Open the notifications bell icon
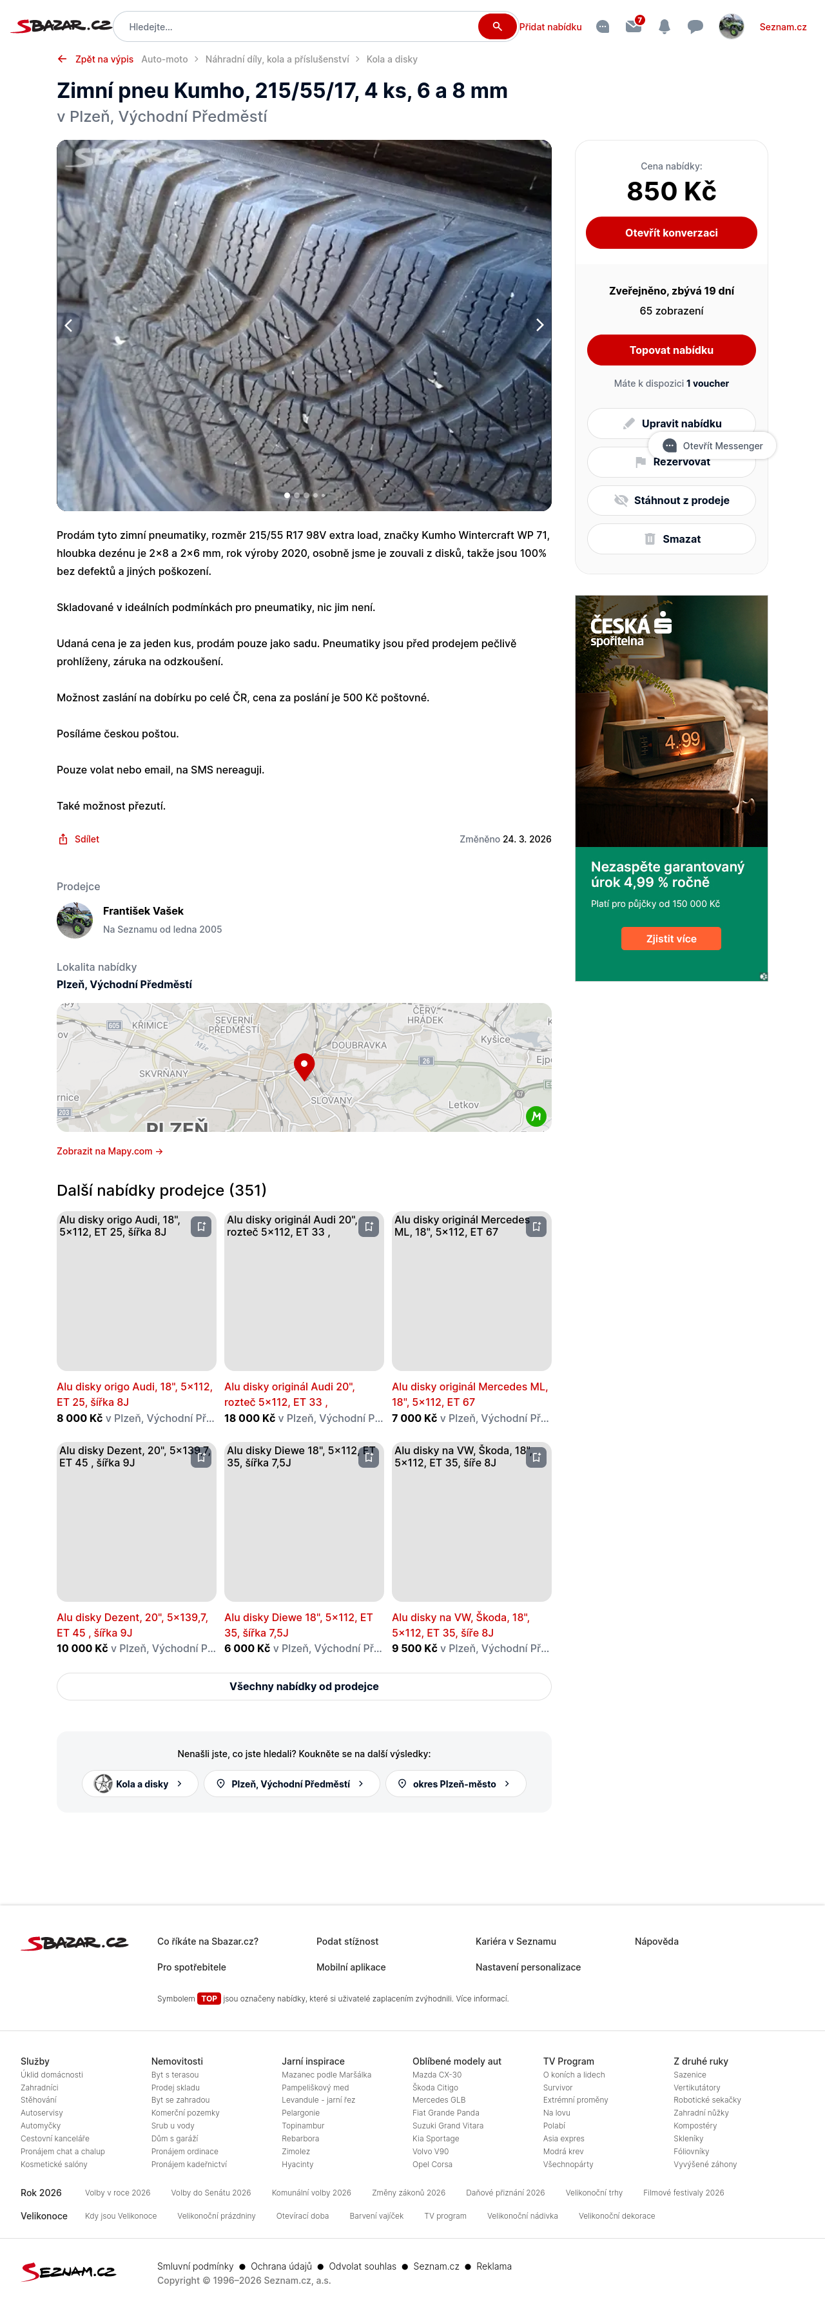Screen dimensions: 825x2307 (664, 27)
